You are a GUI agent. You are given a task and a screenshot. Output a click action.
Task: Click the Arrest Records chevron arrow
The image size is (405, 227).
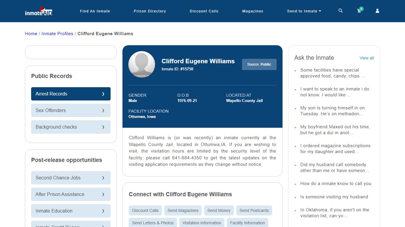pos(103,94)
